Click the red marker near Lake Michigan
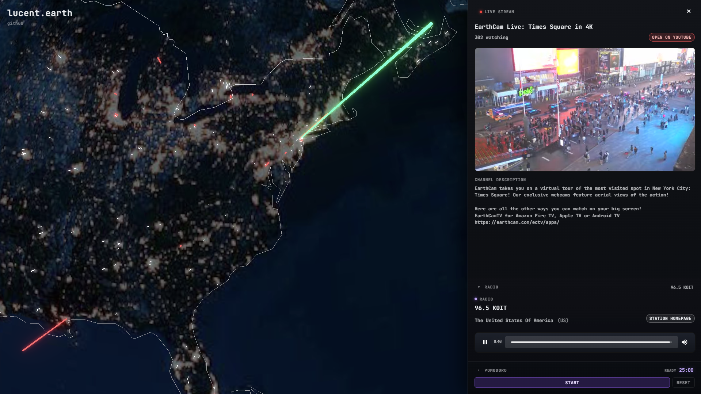This screenshot has height=394, width=701. pos(116,115)
